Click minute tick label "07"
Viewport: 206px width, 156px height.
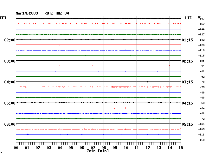click(x=93, y=148)
